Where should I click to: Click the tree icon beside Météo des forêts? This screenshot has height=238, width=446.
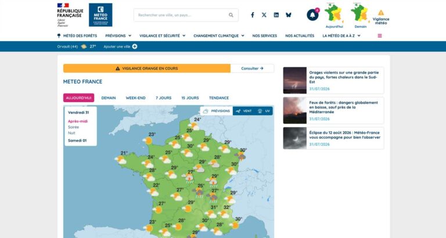(59, 36)
